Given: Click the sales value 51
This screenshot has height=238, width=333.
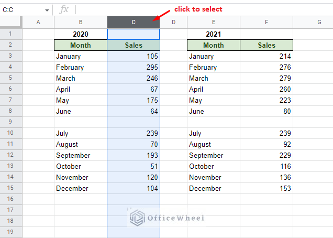Looking at the screenshot, I should click(134, 166).
